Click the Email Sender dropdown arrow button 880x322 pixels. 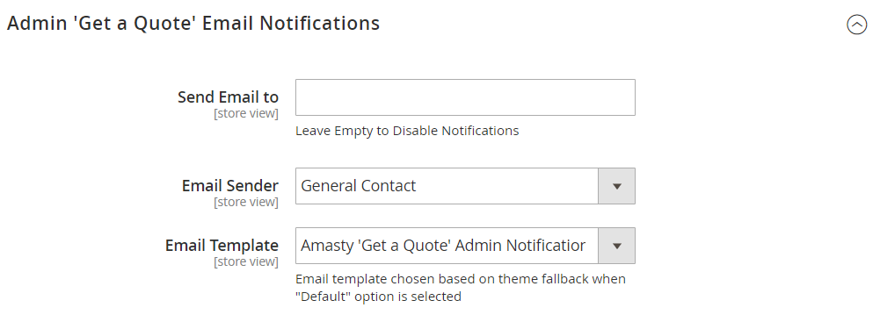click(617, 186)
